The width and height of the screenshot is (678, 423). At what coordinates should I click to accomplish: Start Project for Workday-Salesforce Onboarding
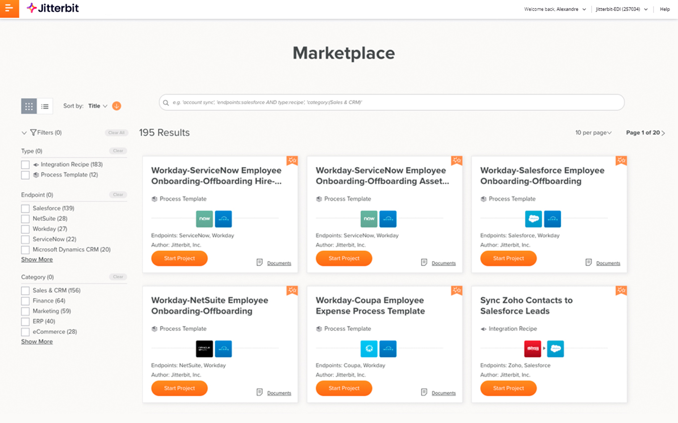point(508,258)
